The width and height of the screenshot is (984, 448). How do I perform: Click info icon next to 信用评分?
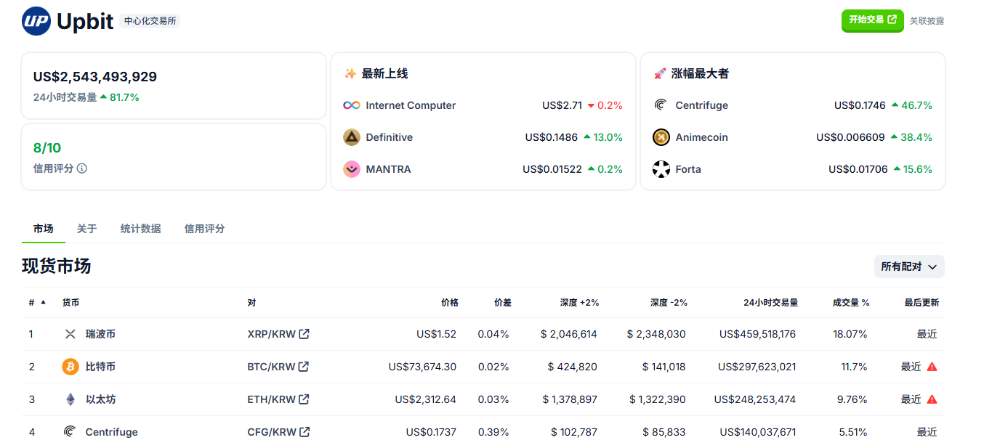pos(82,168)
